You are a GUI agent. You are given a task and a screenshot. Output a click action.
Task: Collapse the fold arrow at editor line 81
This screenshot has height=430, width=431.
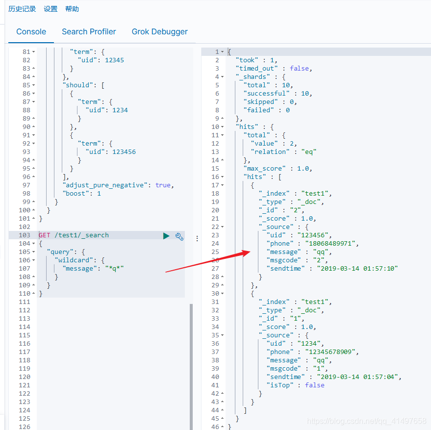33,51
